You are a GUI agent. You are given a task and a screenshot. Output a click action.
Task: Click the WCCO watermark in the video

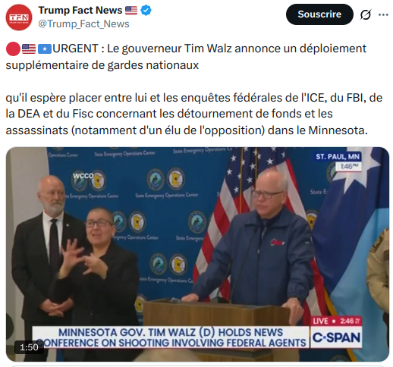[83, 175]
